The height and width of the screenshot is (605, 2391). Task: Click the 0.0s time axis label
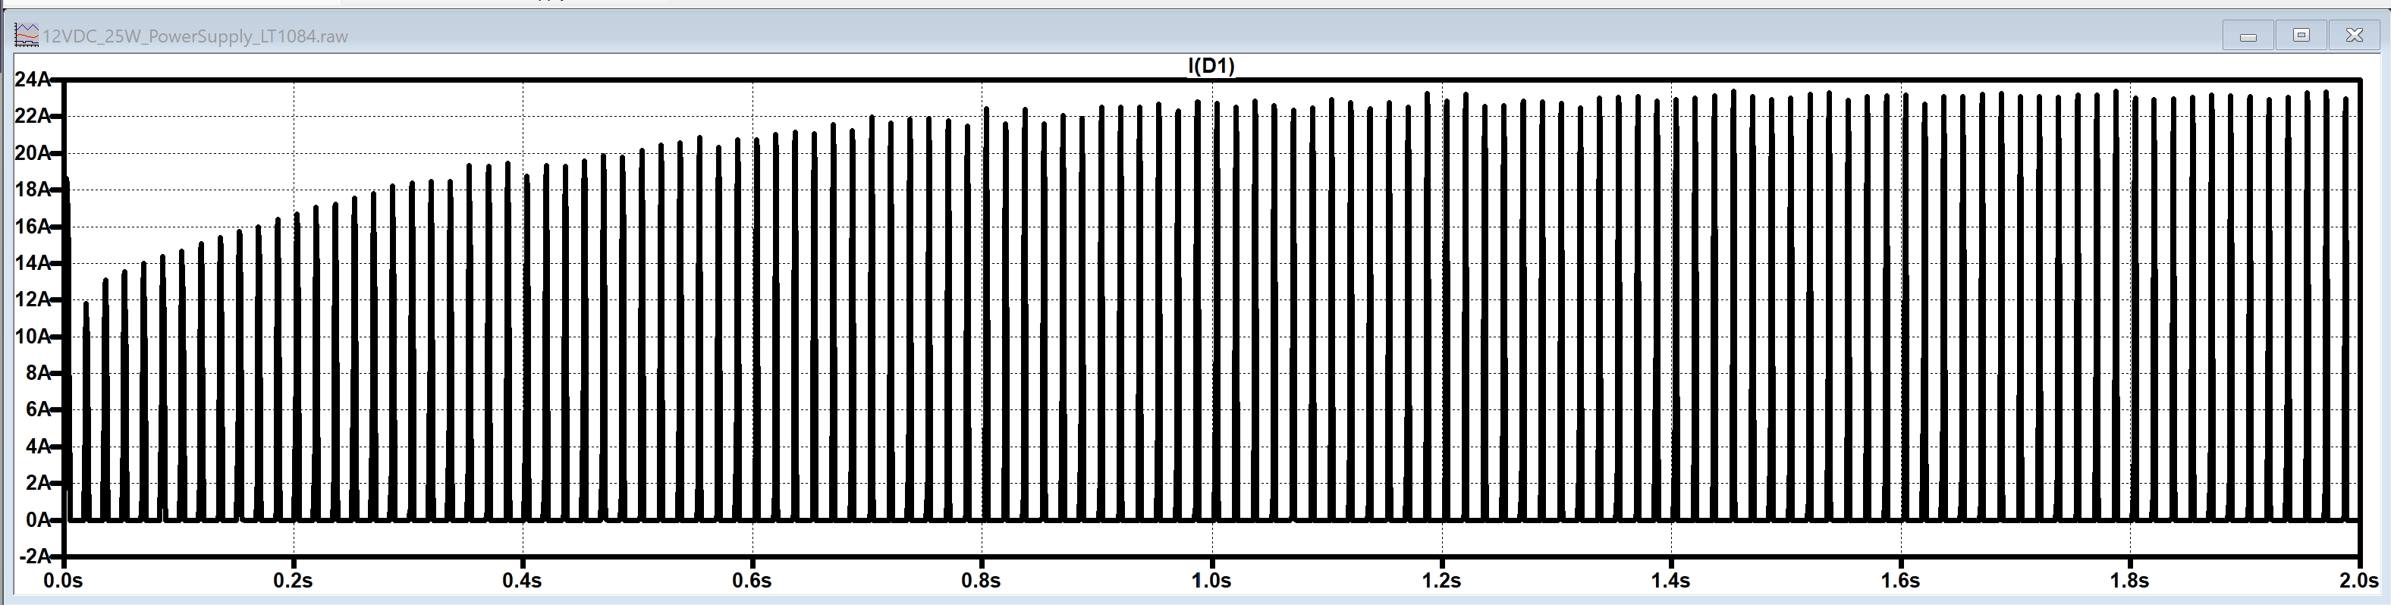pos(63,581)
